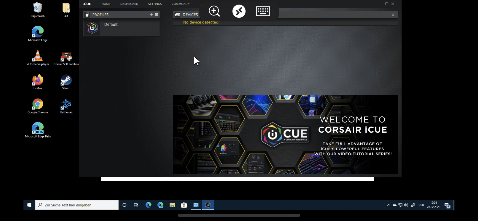Screen dimensions: 478x221
Task: Select the Google Chrome desktop shortcut
Action: [x=38, y=106]
